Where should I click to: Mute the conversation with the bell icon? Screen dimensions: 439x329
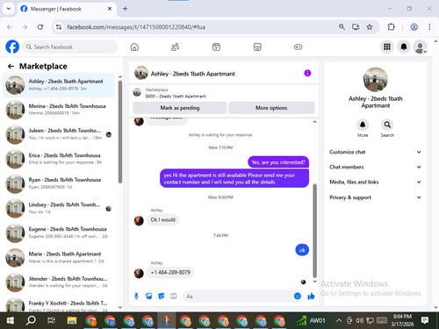click(363, 125)
